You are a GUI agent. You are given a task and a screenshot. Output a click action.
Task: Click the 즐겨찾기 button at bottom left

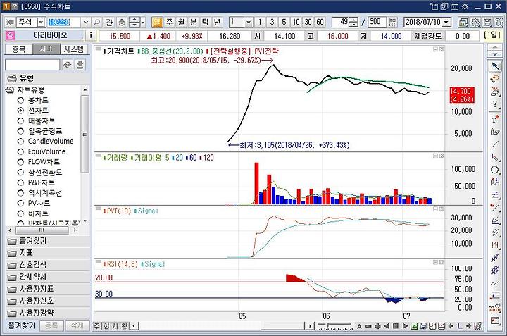coord(22,325)
